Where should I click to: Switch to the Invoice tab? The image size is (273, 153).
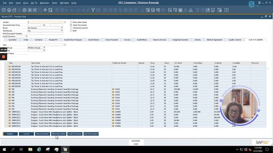pyautogui.click(x=127, y=40)
